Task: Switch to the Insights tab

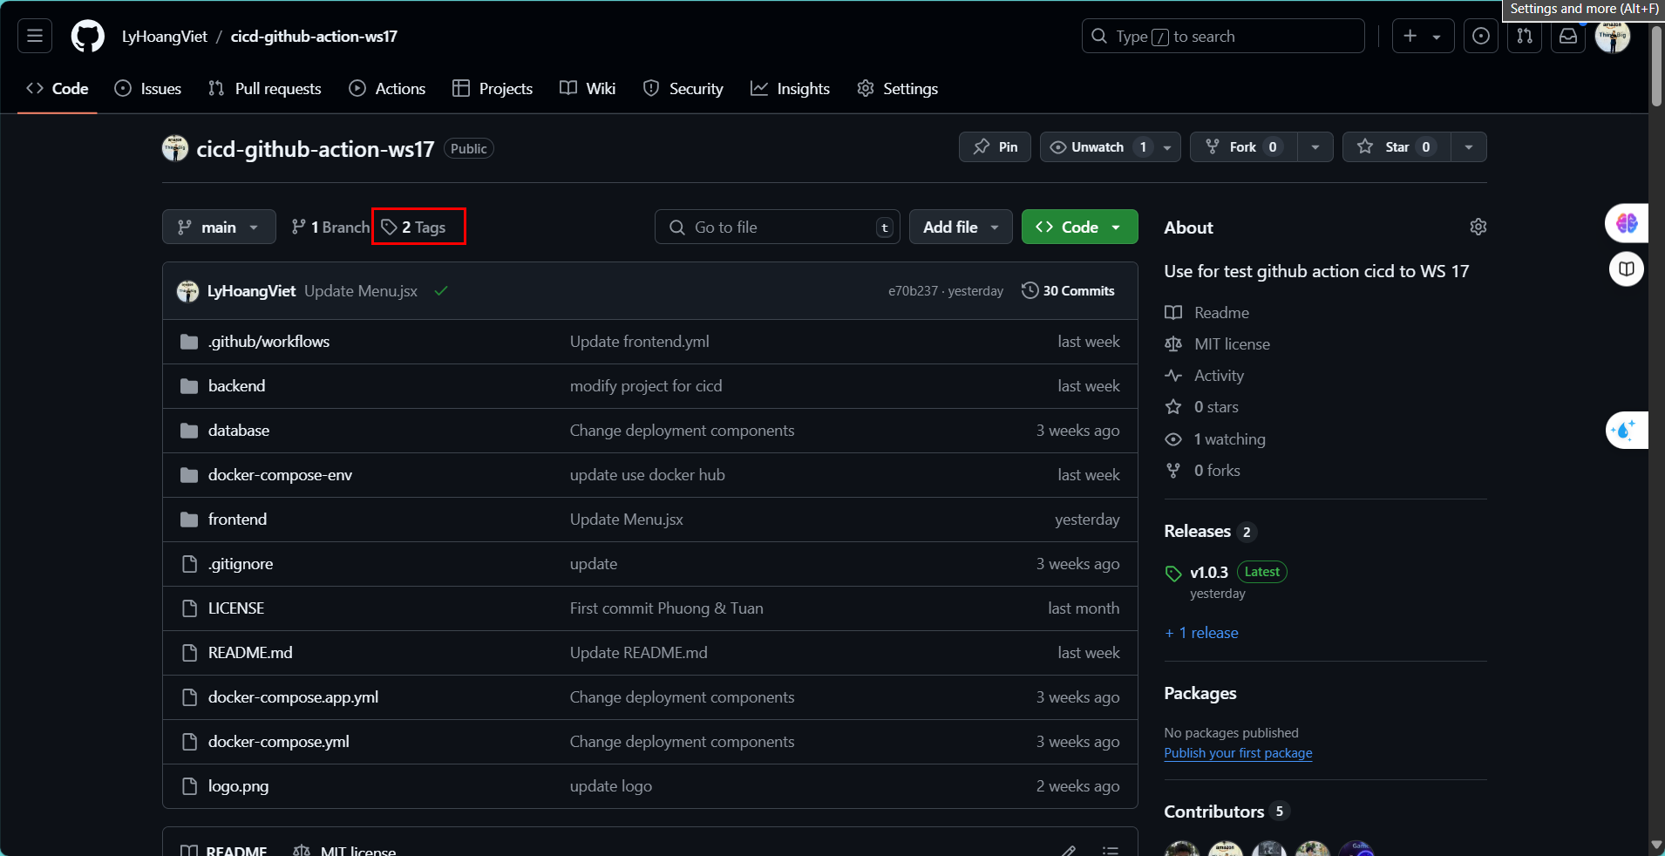Action: coord(790,88)
